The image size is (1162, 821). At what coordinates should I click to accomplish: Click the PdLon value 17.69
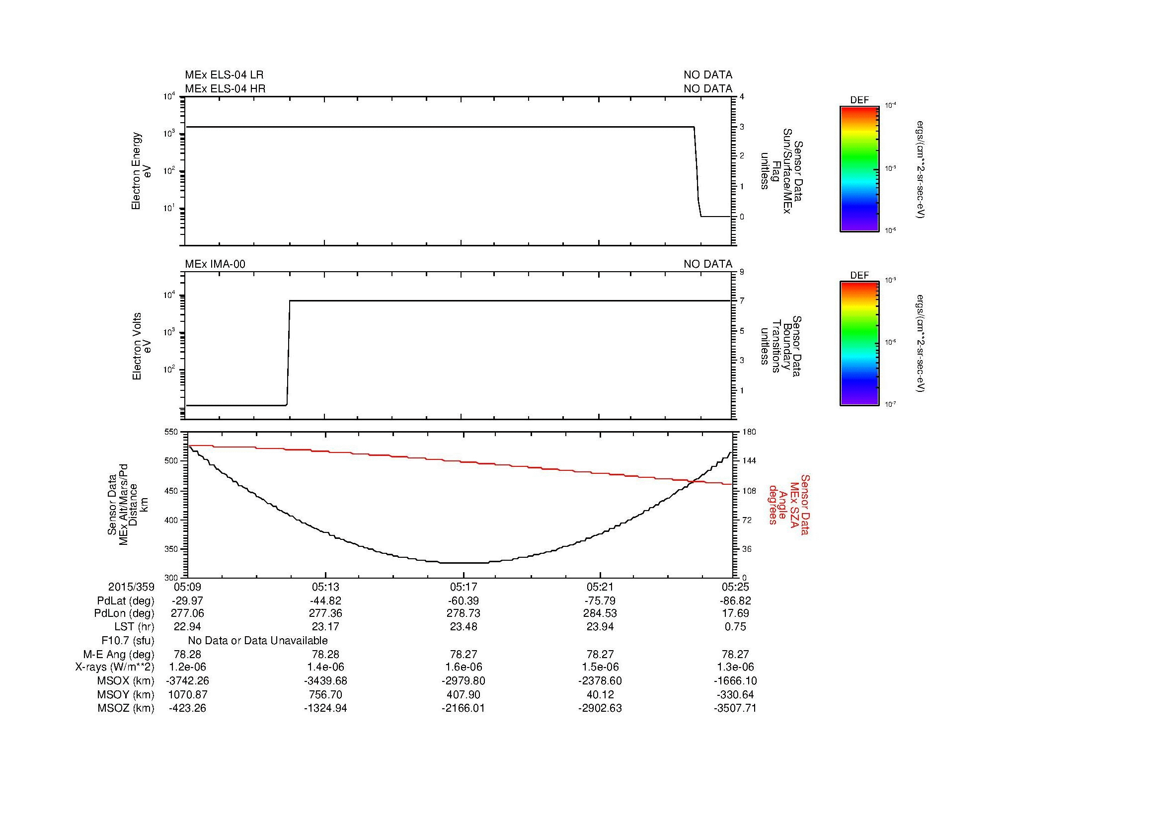pos(735,613)
